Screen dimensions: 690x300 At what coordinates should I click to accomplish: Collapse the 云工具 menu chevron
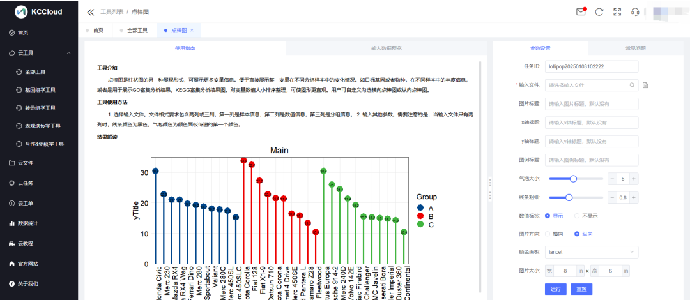click(x=68, y=53)
